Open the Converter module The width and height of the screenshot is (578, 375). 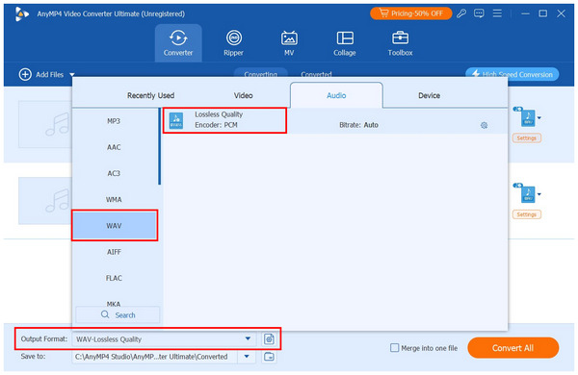tap(178, 43)
